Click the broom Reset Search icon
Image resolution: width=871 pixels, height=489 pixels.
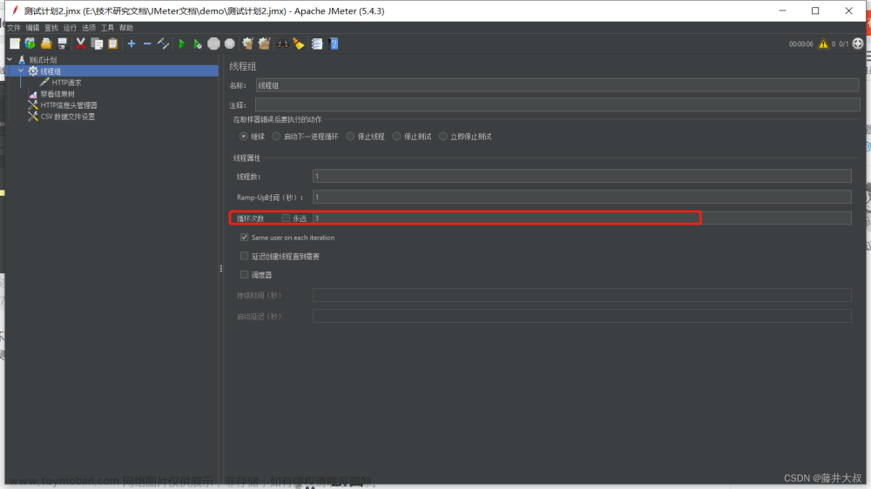(299, 44)
